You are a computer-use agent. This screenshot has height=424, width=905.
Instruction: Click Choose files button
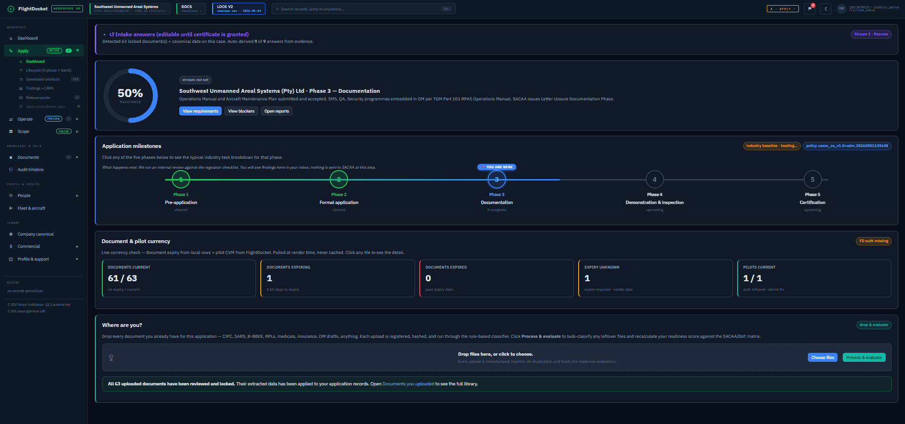coord(822,358)
